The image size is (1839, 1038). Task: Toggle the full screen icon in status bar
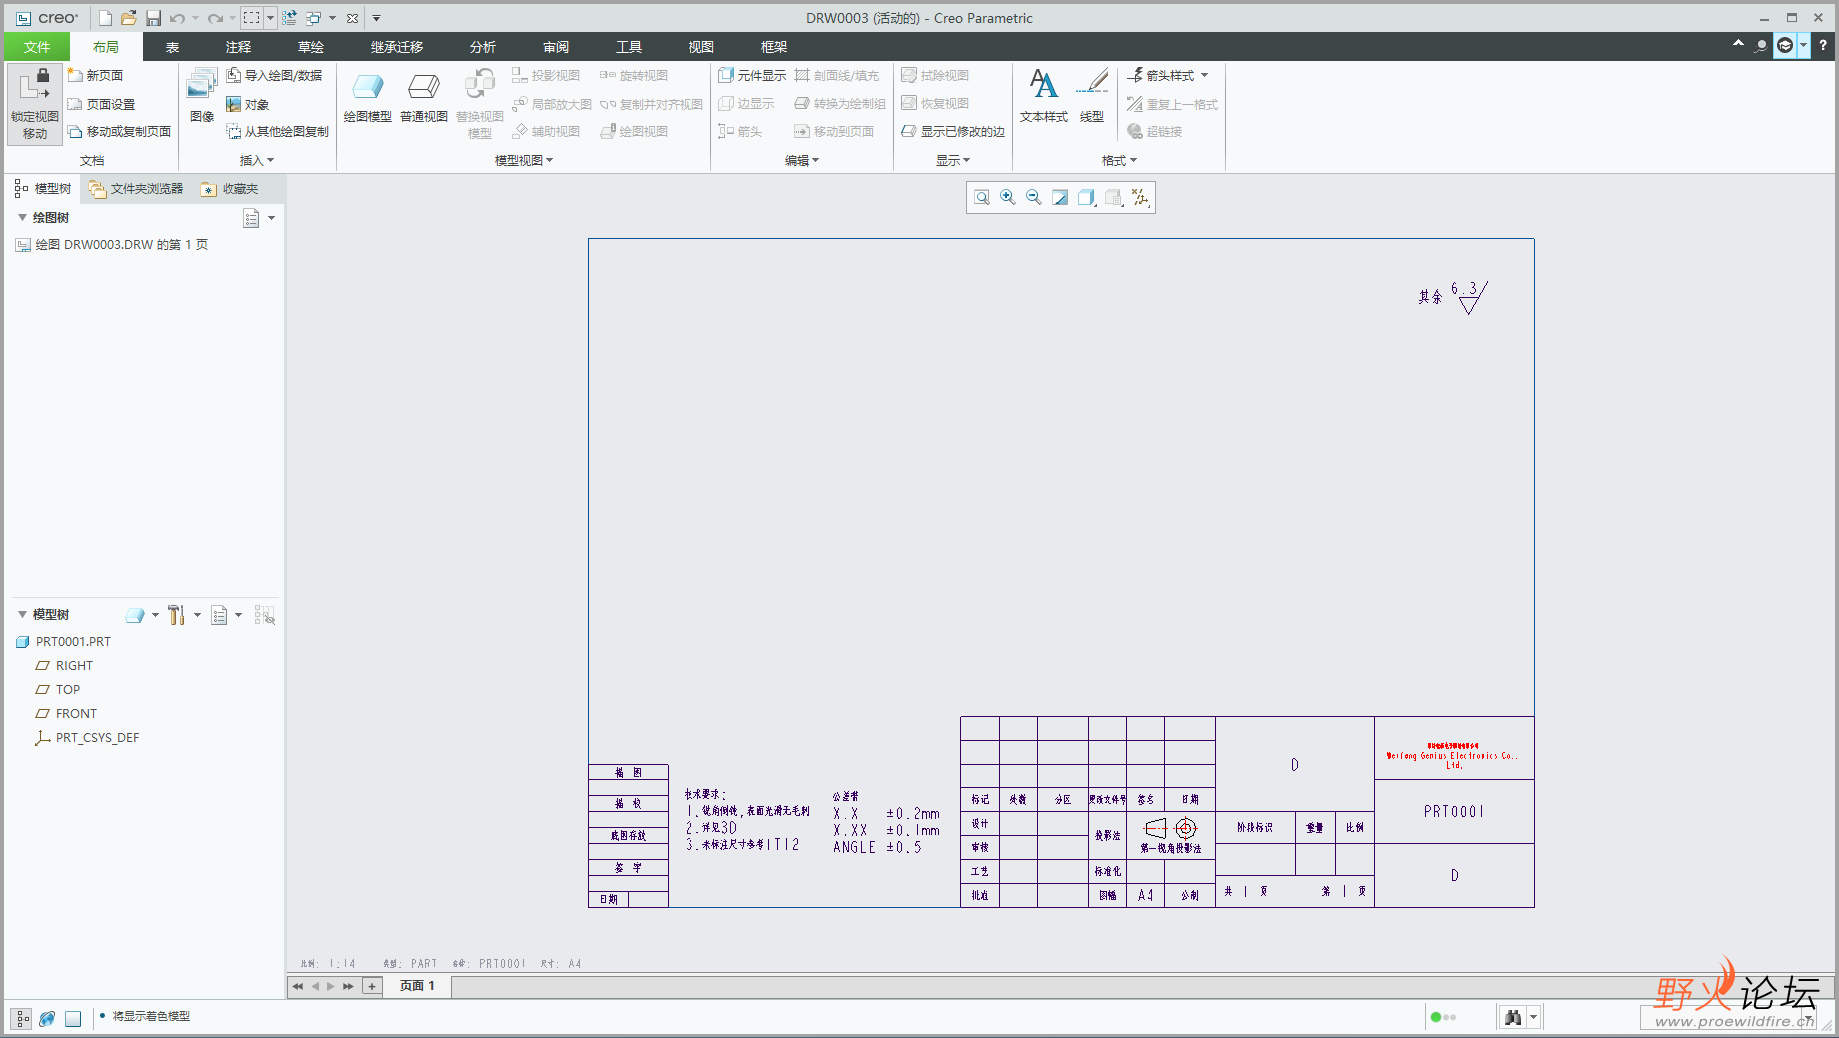[73, 1018]
